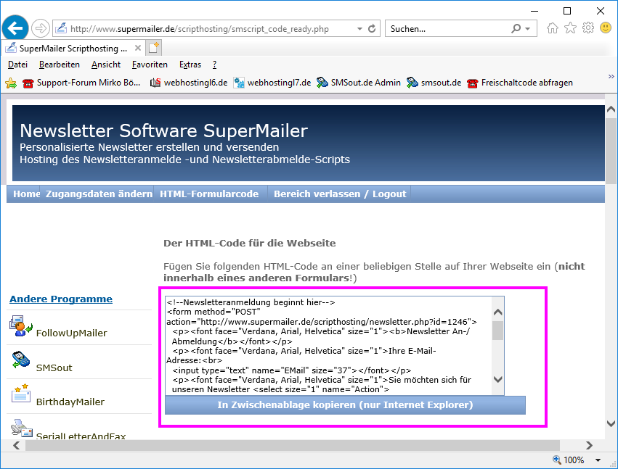
Task: Open a new tab button
Action: [153, 48]
